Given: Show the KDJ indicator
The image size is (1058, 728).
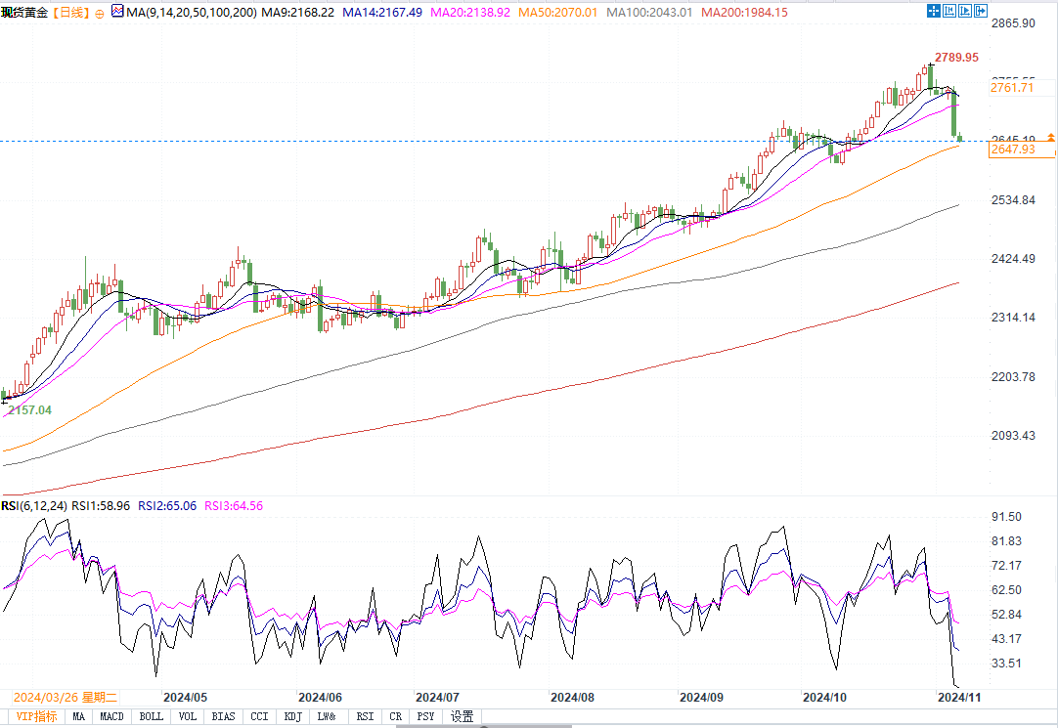Looking at the screenshot, I should (x=291, y=716).
